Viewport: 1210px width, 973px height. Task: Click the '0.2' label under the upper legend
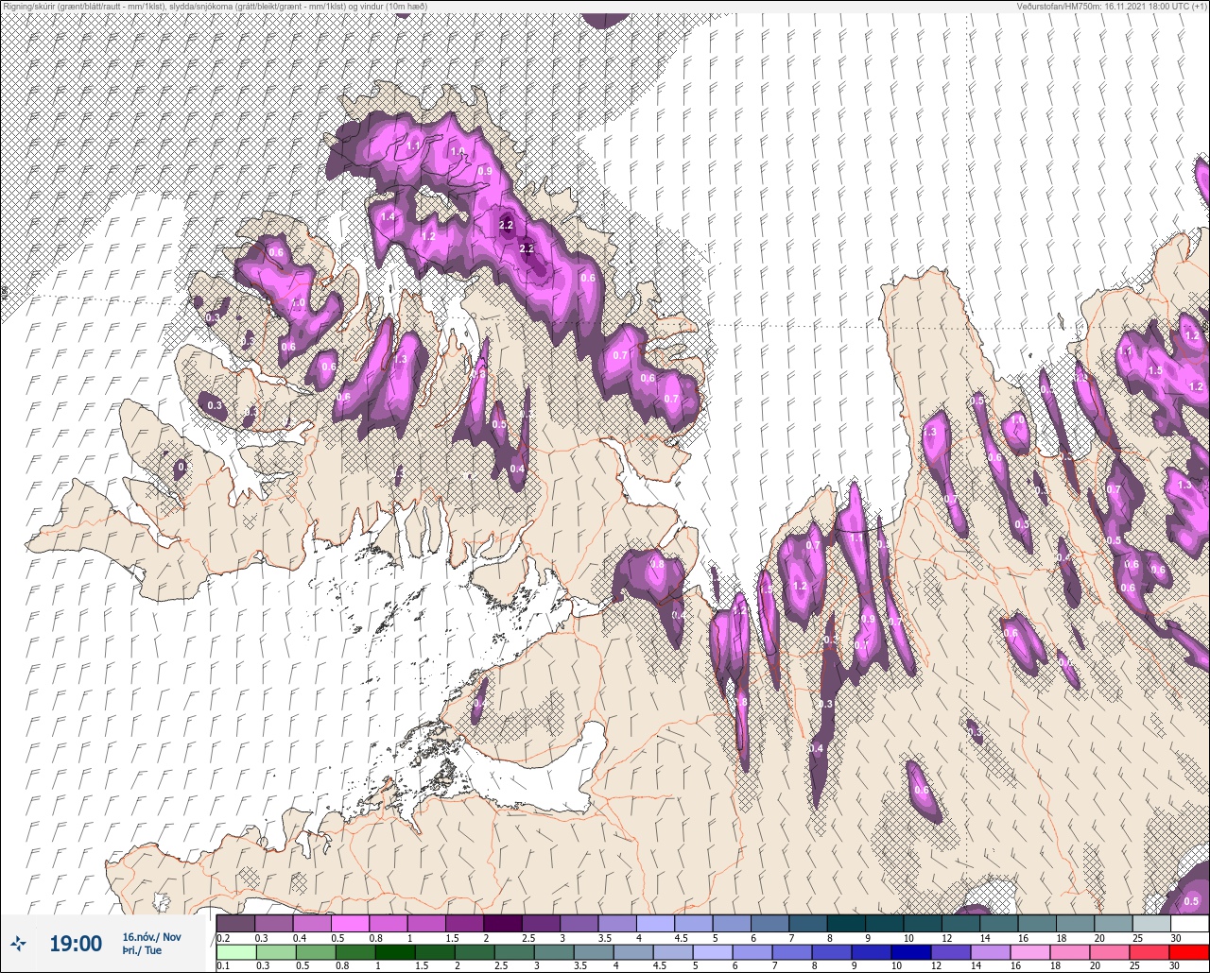[223, 937]
